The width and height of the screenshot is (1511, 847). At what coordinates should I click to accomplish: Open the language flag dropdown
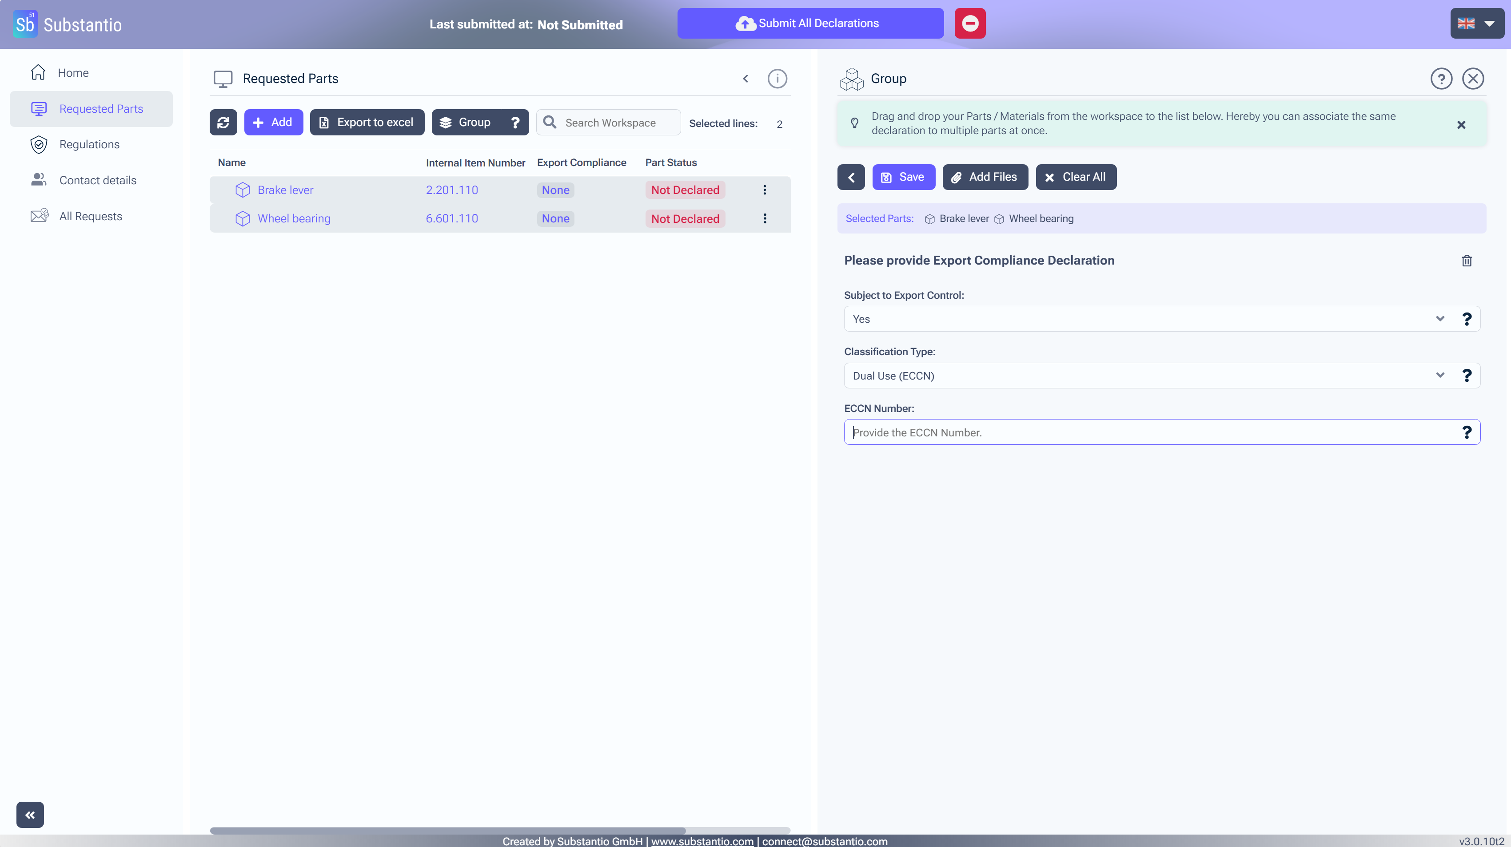click(x=1476, y=24)
